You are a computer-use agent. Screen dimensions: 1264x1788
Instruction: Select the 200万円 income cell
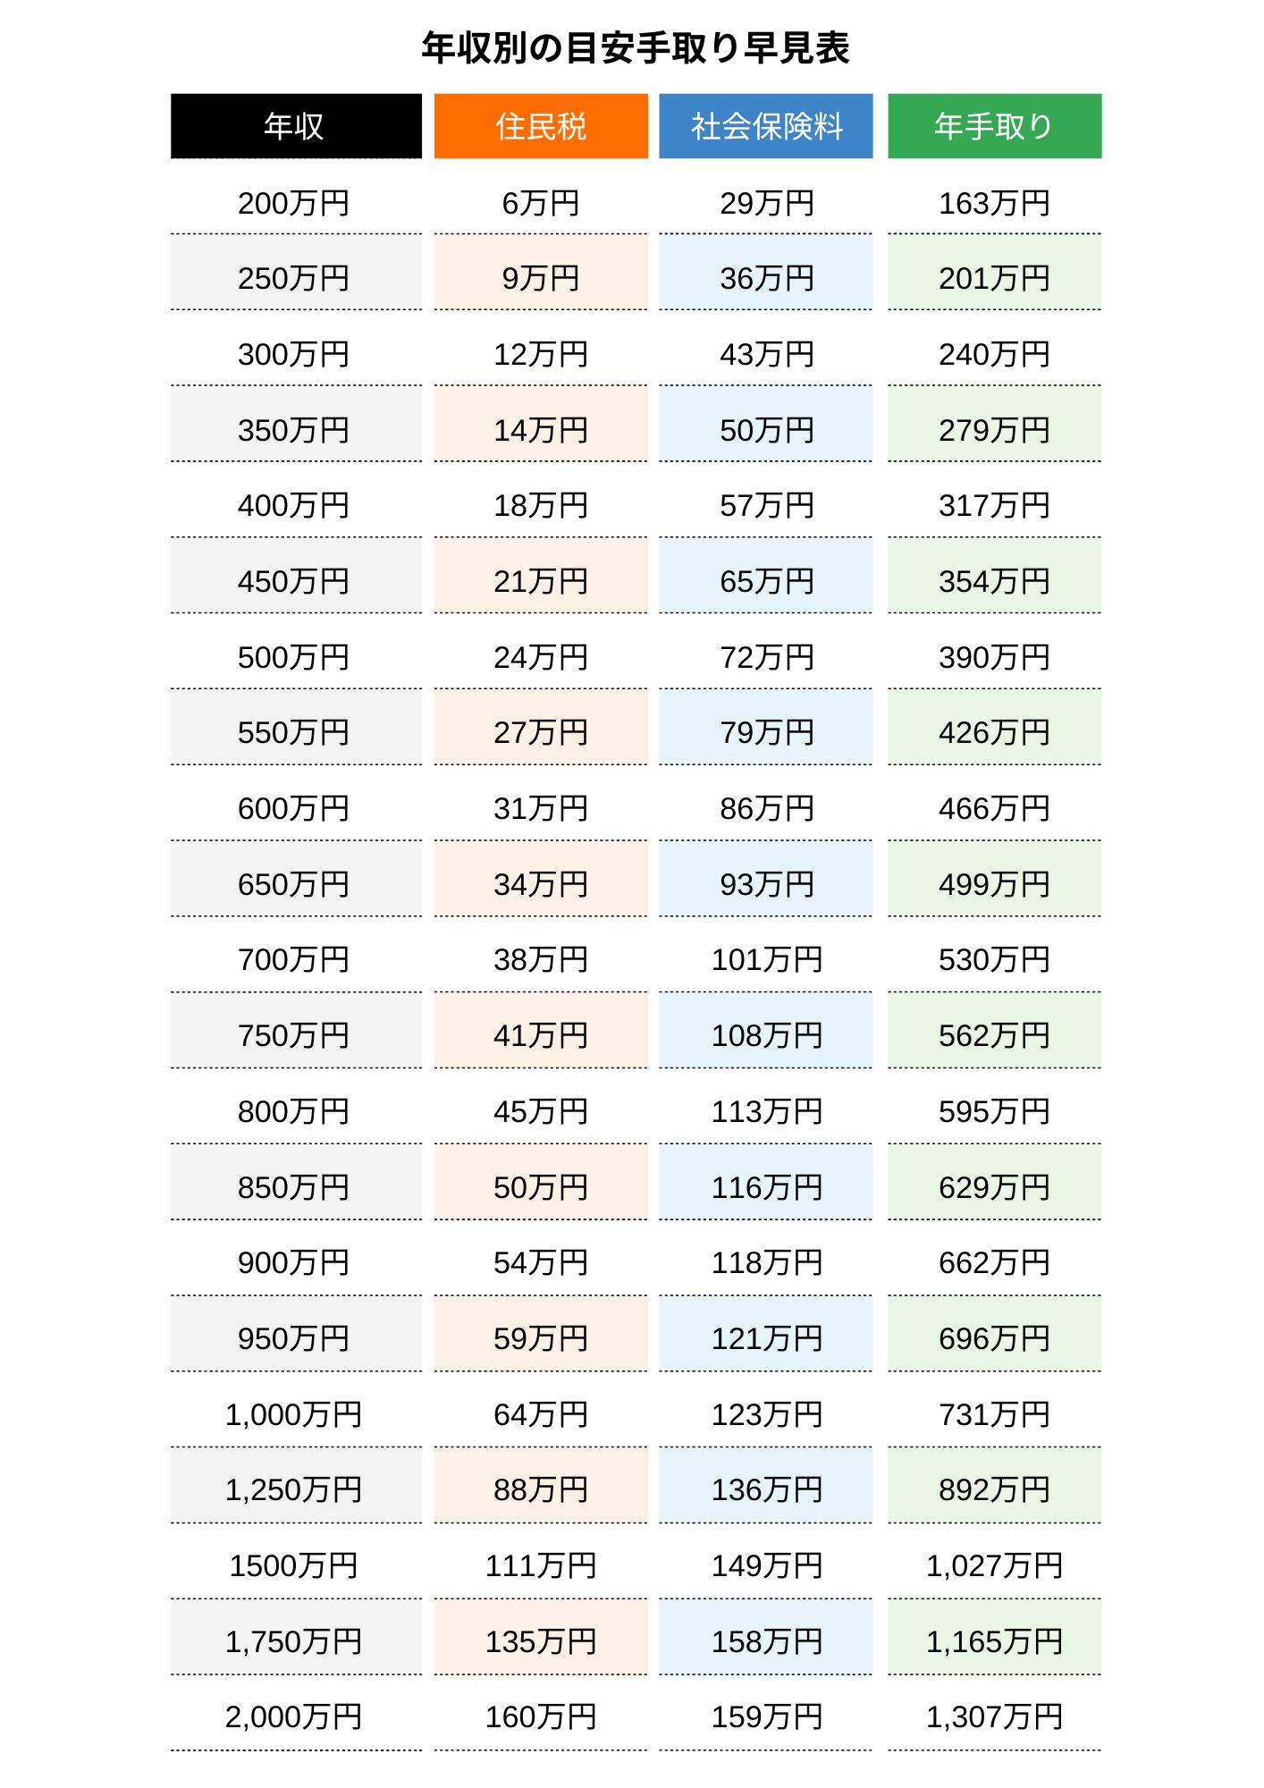296,203
